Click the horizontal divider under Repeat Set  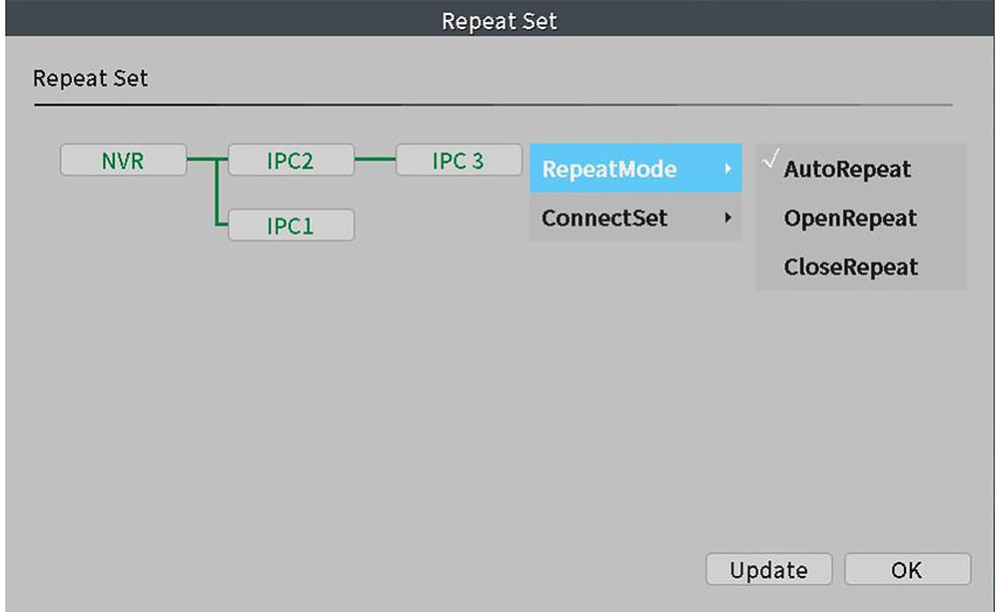click(494, 105)
